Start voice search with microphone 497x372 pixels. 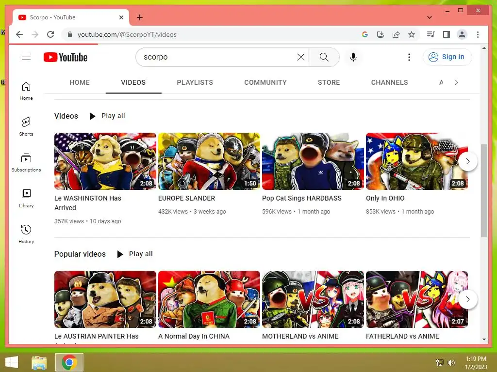tap(353, 57)
